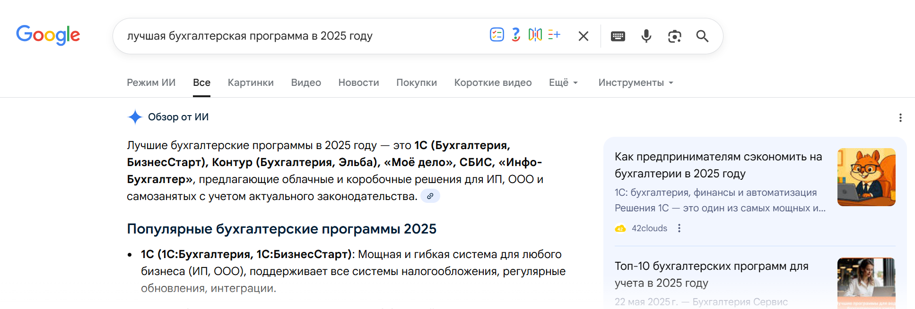Click the mirrored compare icon in search bar
The image size is (915, 309).
[535, 34]
